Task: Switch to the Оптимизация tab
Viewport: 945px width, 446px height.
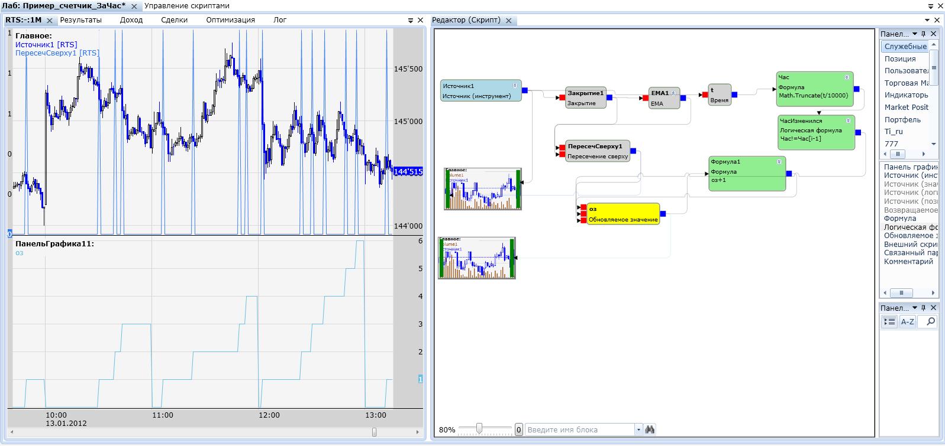Action: [230, 20]
